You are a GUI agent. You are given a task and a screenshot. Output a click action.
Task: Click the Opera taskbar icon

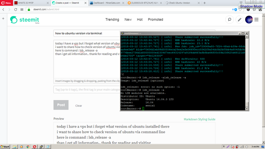pyautogui.click(x=34, y=147)
